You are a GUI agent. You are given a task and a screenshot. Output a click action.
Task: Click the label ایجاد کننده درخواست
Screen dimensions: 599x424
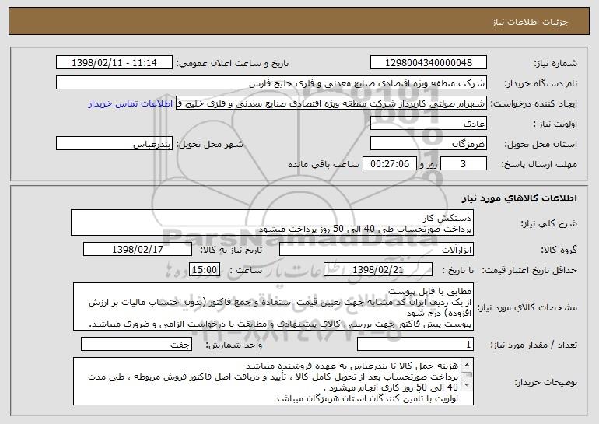[534, 104]
